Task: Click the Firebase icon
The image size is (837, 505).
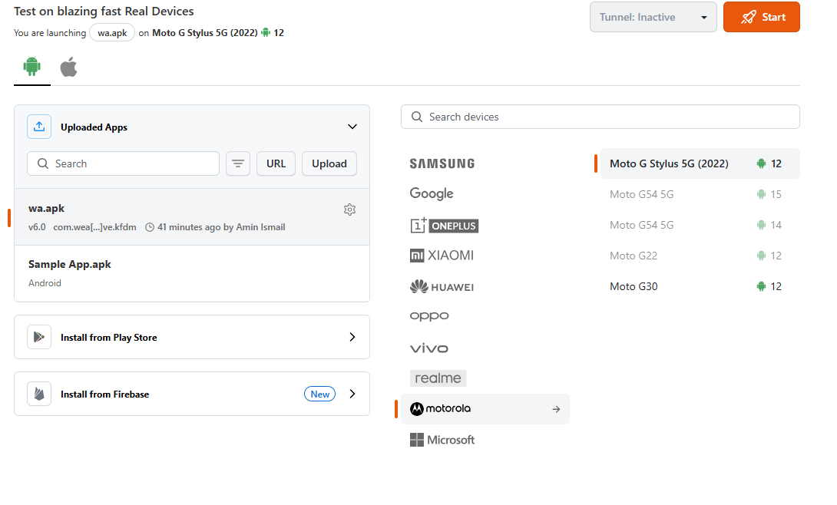Action: click(x=39, y=394)
